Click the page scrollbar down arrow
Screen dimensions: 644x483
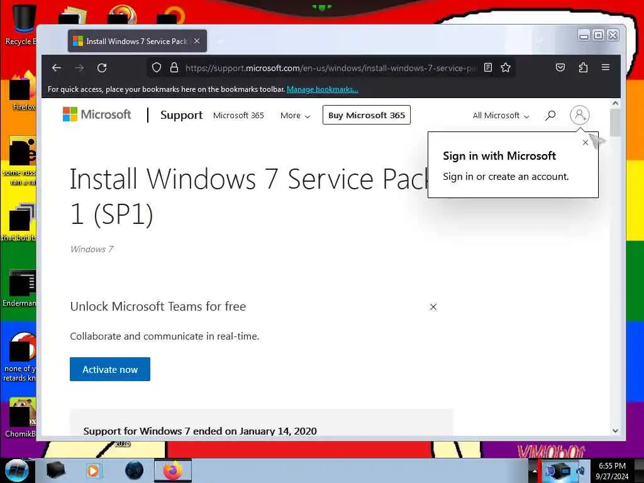point(615,430)
